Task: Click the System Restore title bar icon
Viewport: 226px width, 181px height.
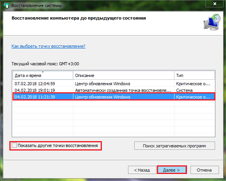Action: pyautogui.click(x=6, y=5)
